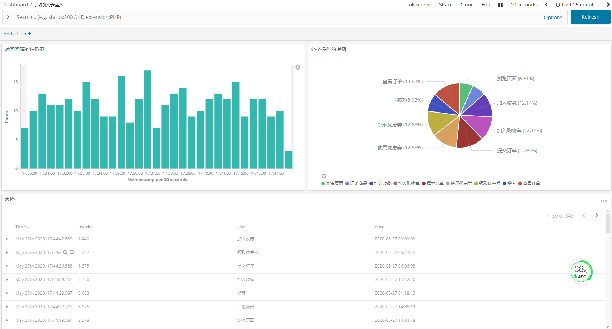This screenshot has height=329, width=612.
Task: Expand the row for userId 5,653
Action: pos(7,293)
